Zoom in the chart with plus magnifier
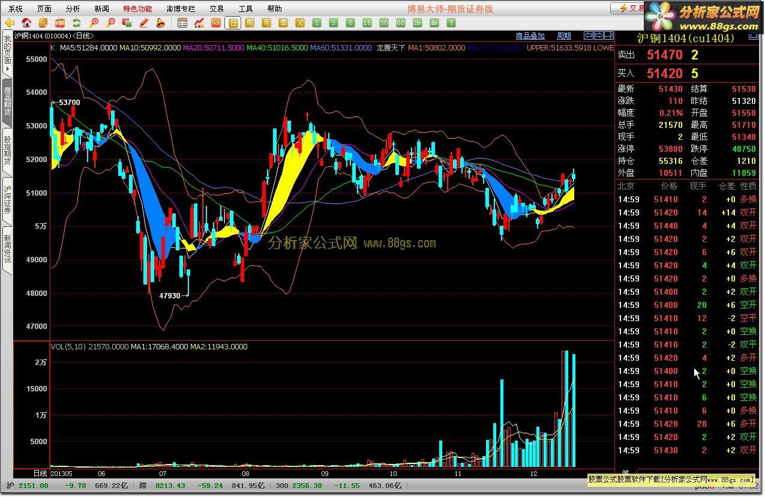765x497 pixels. [94, 23]
